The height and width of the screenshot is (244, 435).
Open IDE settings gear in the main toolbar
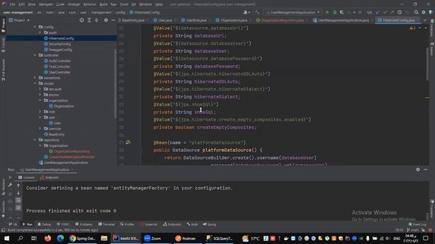tap(423, 12)
